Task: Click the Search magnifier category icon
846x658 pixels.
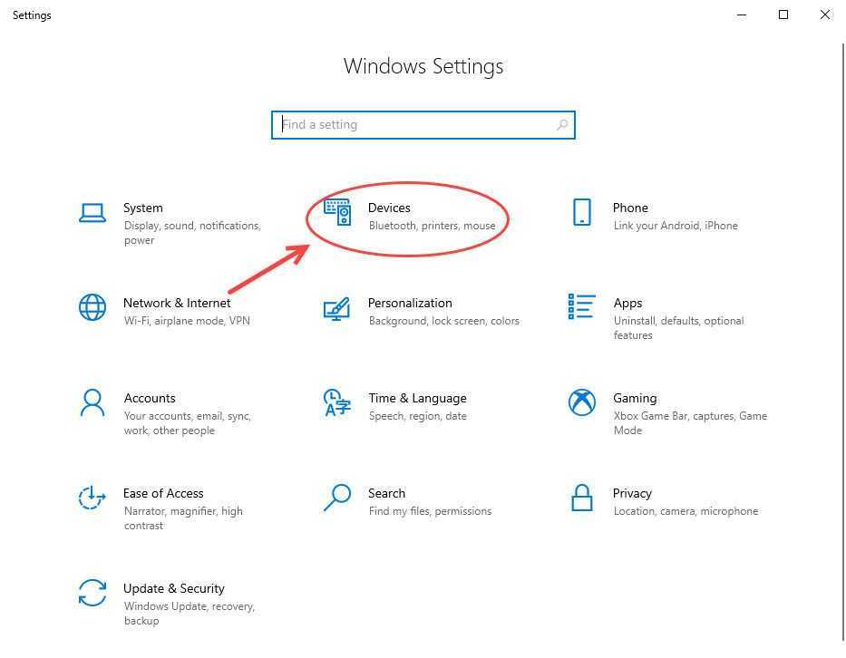Action: coord(337,498)
